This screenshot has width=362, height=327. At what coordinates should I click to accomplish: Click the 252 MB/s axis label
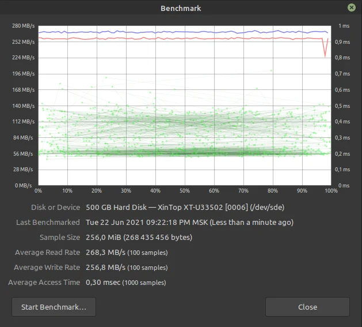[x=24, y=42]
